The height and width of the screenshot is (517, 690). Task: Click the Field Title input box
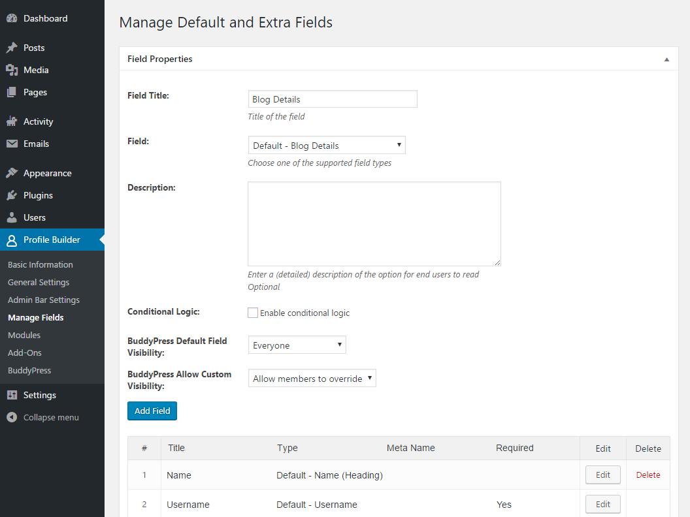333,99
